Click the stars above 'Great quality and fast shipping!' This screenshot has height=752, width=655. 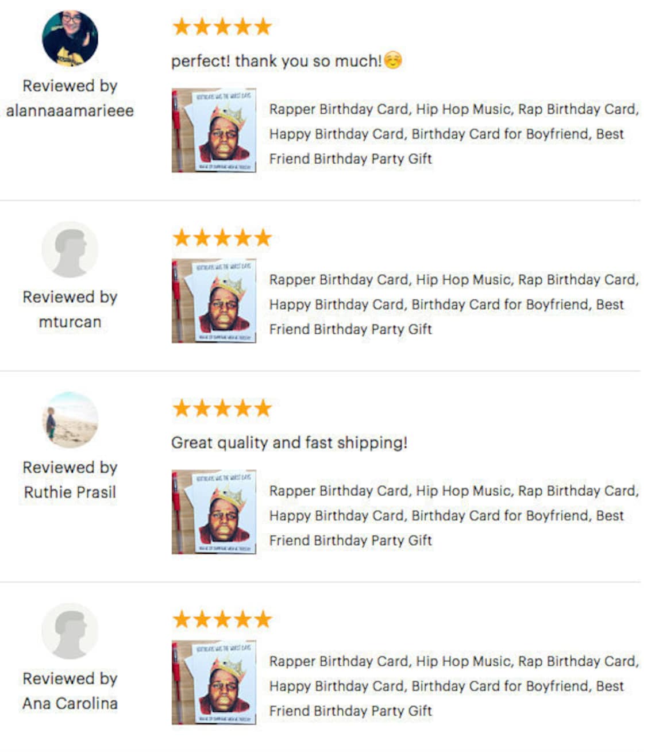point(222,408)
